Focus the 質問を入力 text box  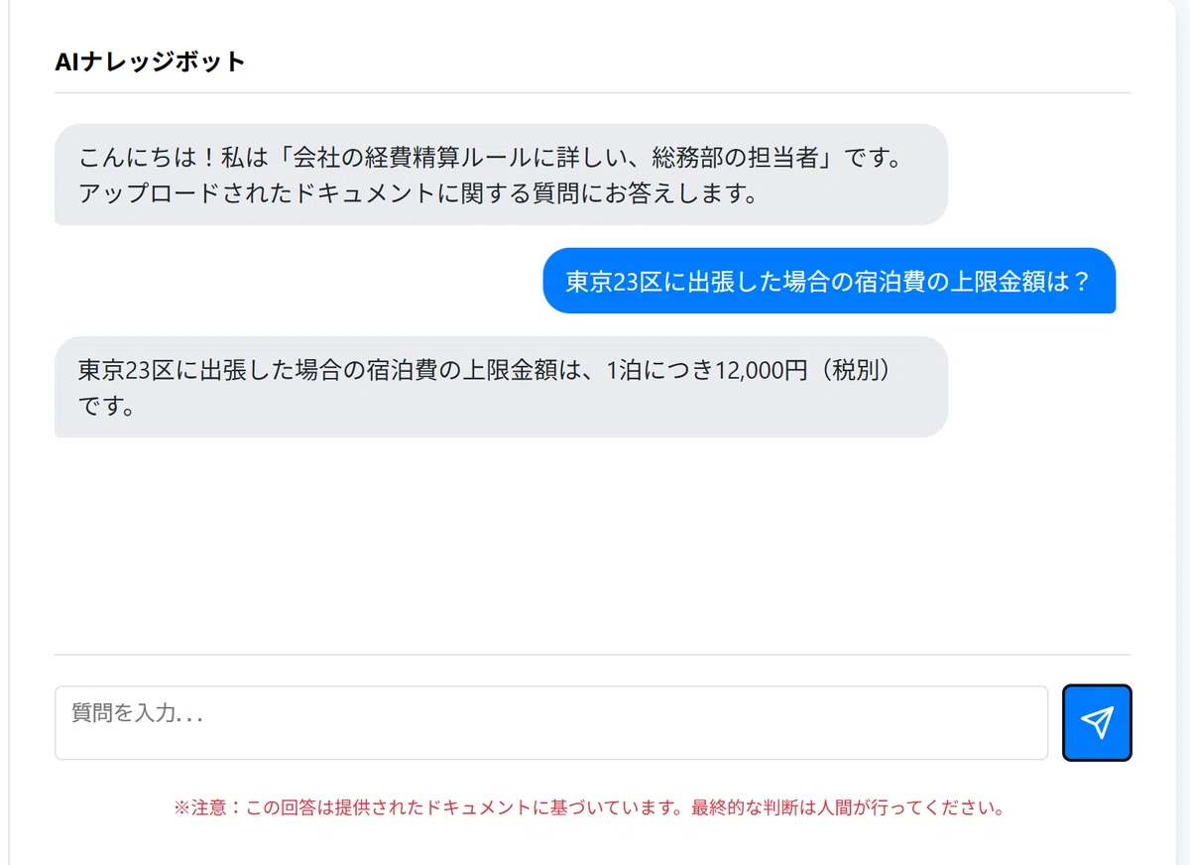[x=551, y=723]
